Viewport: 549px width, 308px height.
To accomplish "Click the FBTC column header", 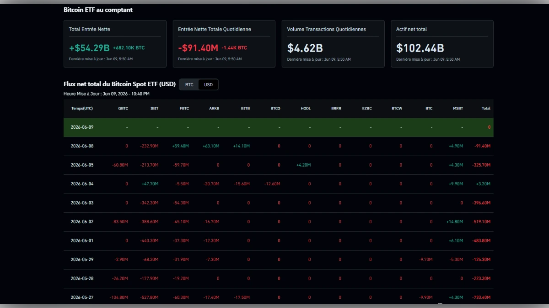I will coord(184,109).
